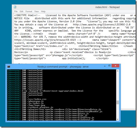
Task: Maximize the Node.js command prompt window
Action: click(109, 66)
